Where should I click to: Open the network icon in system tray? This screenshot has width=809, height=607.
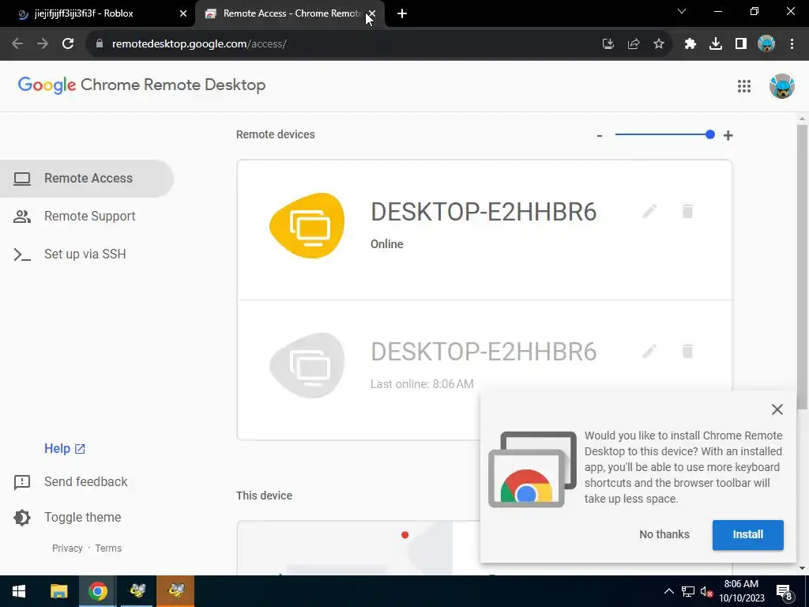[688, 591]
